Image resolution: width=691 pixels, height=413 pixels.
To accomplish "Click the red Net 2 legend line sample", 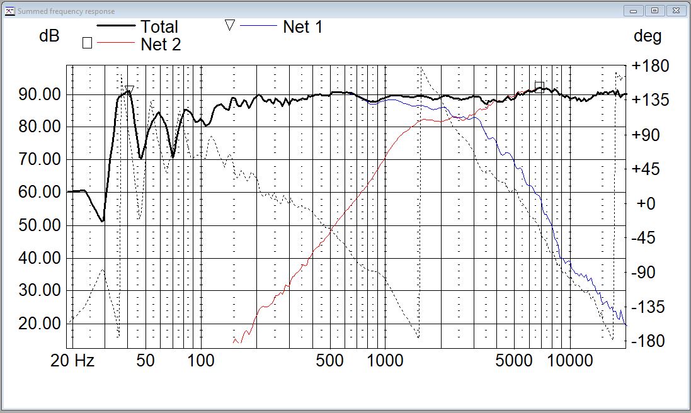I will pyautogui.click(x=115, y=43).
